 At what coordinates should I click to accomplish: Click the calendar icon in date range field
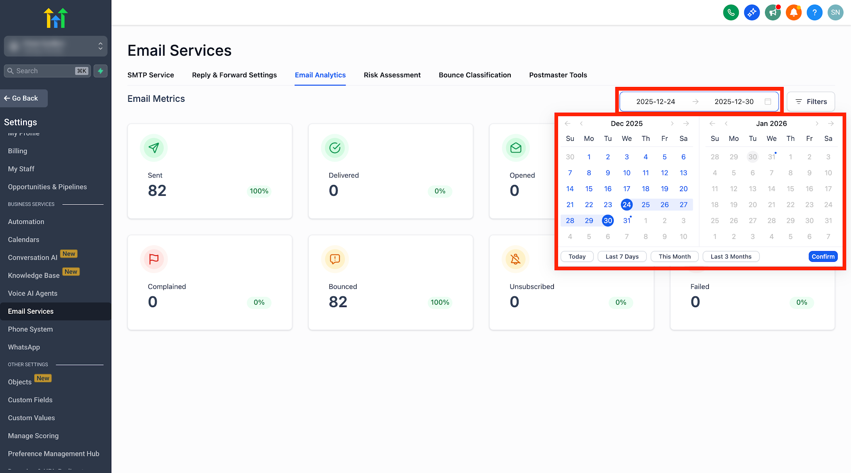[x=768, y=101]
